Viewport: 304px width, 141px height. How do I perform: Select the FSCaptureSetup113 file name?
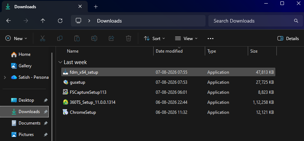[88, 92]
